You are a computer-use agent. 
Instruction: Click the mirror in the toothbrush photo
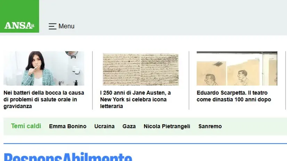pos(72,54)
